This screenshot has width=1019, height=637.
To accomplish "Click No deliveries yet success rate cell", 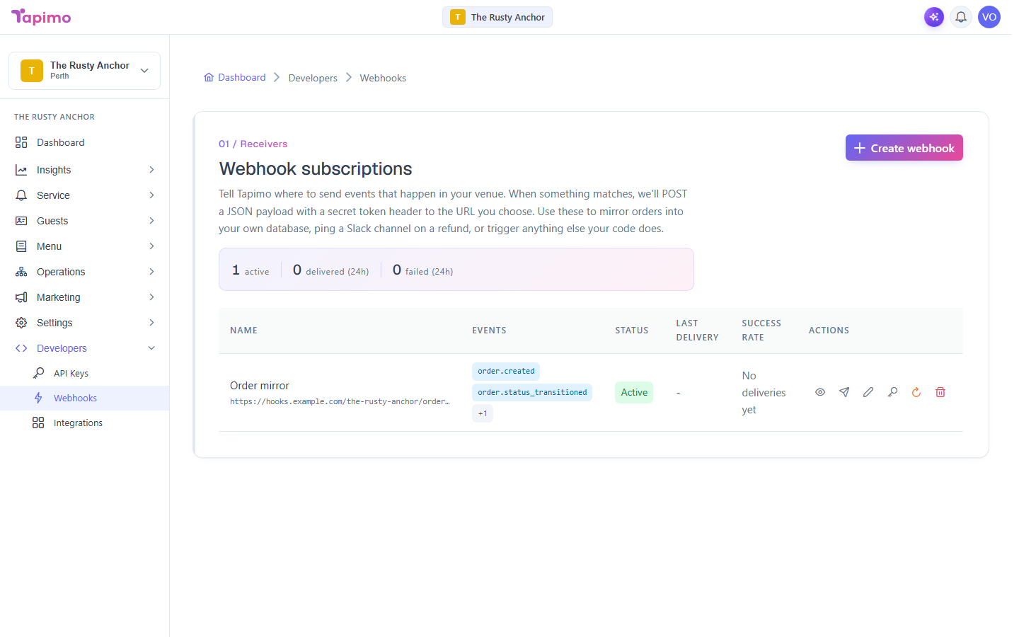I will coord(764,393).
